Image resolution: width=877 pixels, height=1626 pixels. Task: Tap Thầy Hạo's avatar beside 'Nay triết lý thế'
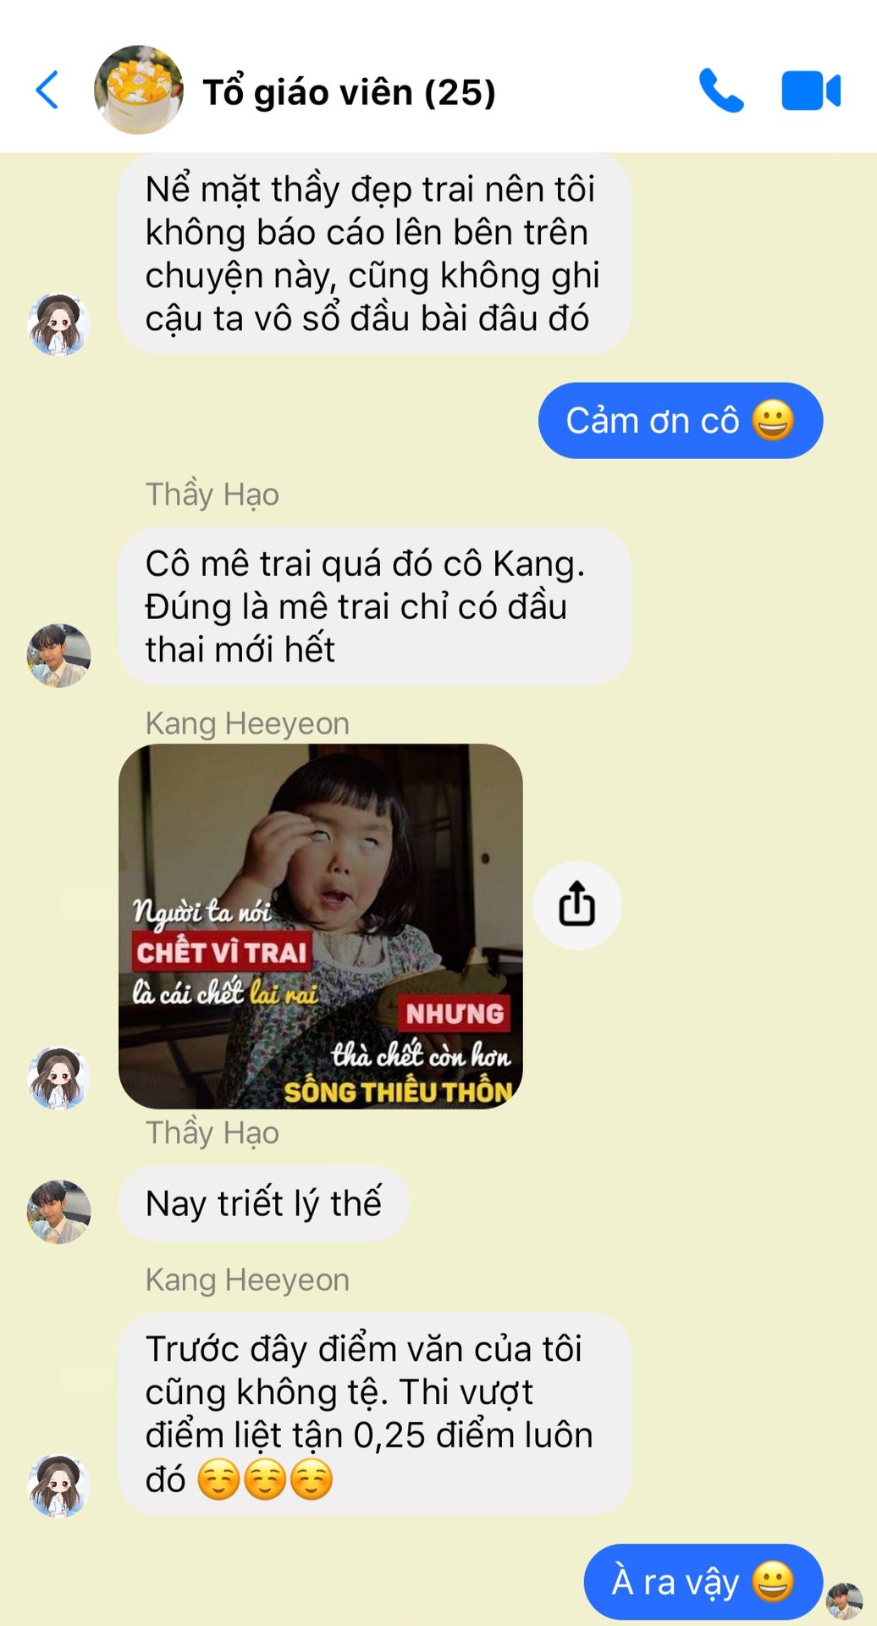pos(58,1212)
